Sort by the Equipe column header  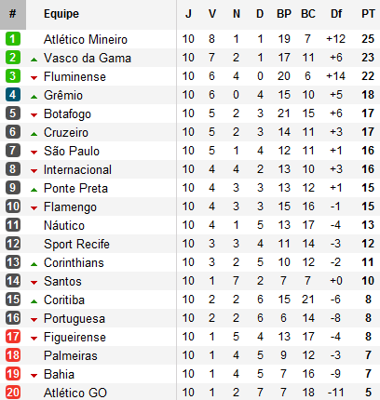[61, 14]
